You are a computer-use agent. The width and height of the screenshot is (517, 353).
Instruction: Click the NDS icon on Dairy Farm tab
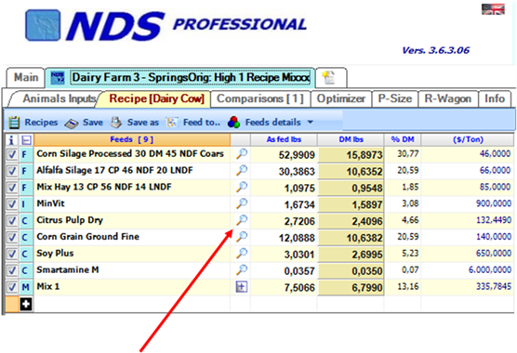pyautogui.click(x=58, y=78)
